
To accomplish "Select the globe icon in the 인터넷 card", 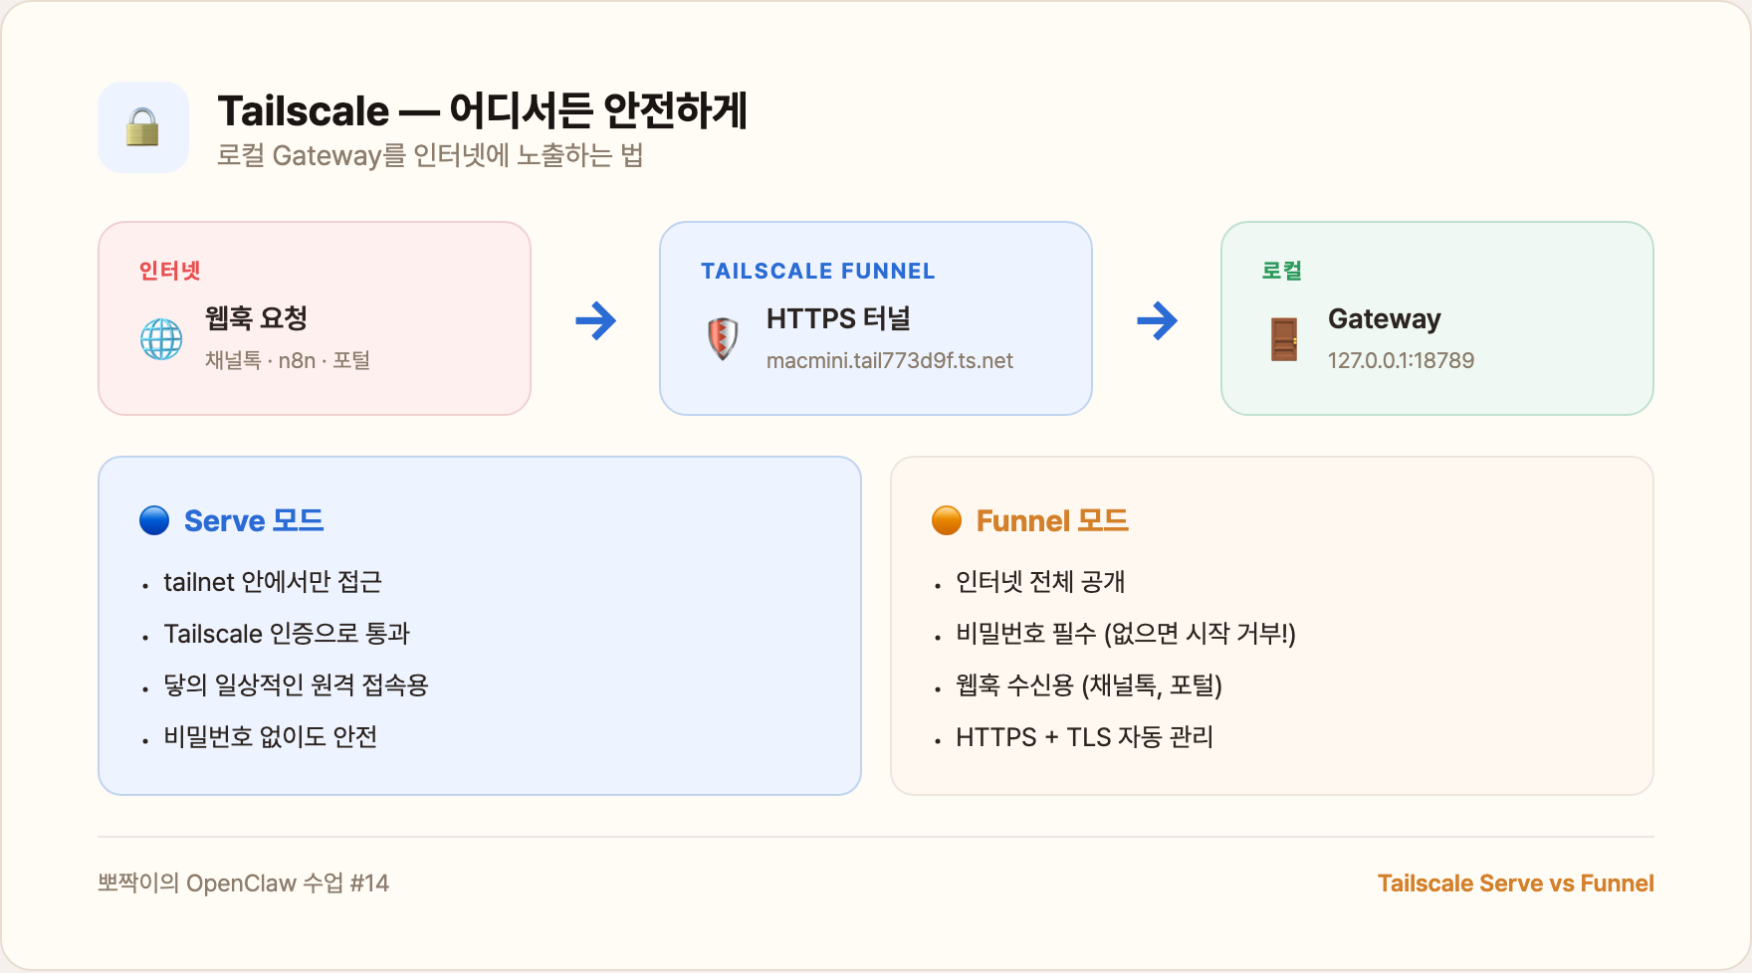I will click(161, 338).
